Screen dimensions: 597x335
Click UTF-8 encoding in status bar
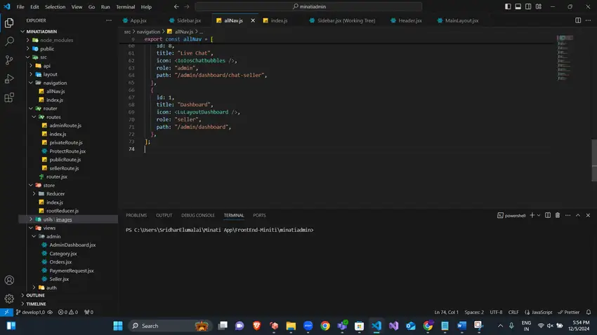coord(496,312)
